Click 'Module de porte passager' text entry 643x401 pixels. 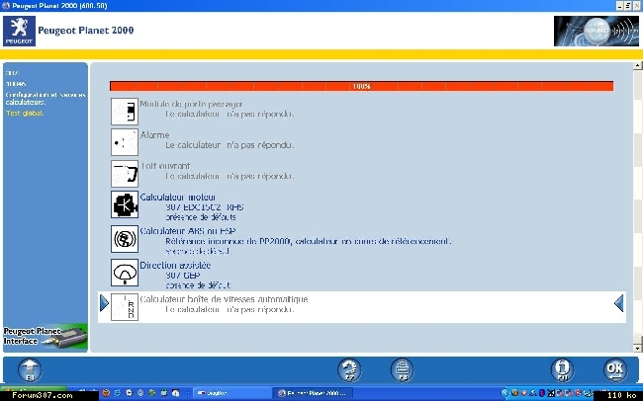(191, 104)
